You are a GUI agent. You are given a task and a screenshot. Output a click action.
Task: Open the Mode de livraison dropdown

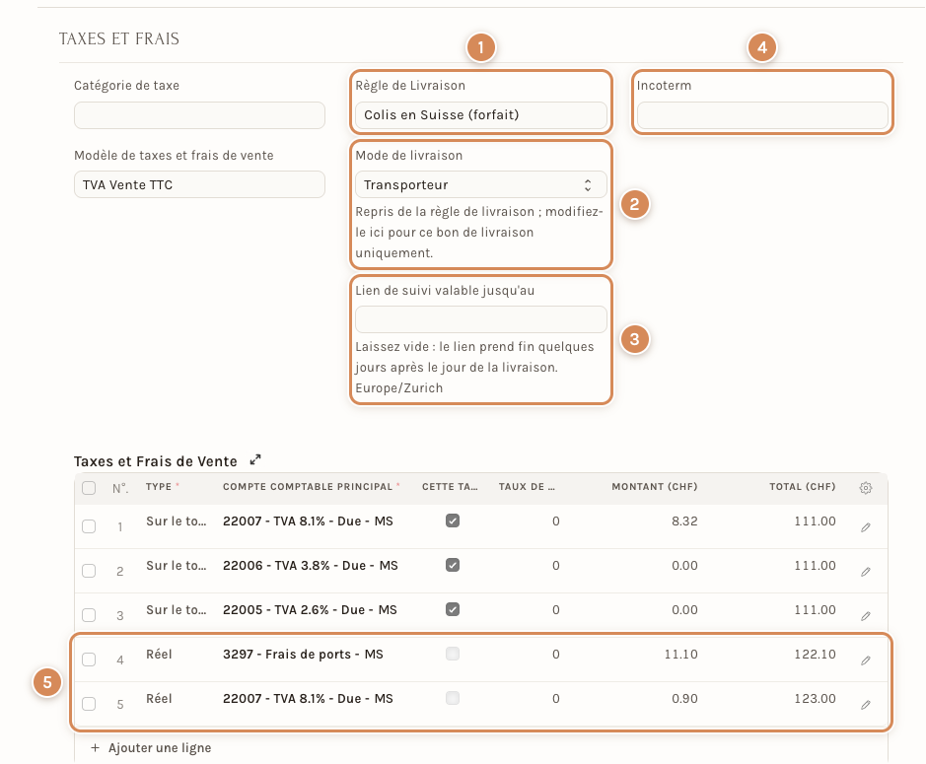[x=480, y=184]
